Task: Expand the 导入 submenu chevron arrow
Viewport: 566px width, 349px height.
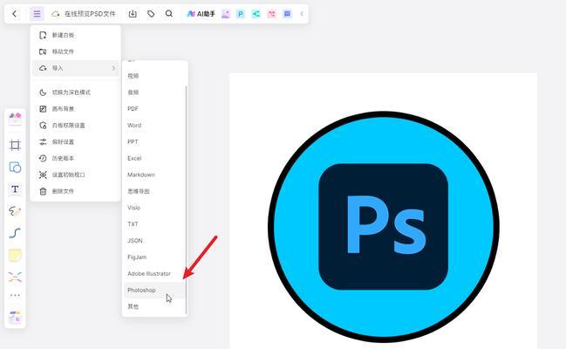Action: click(113, 68)
